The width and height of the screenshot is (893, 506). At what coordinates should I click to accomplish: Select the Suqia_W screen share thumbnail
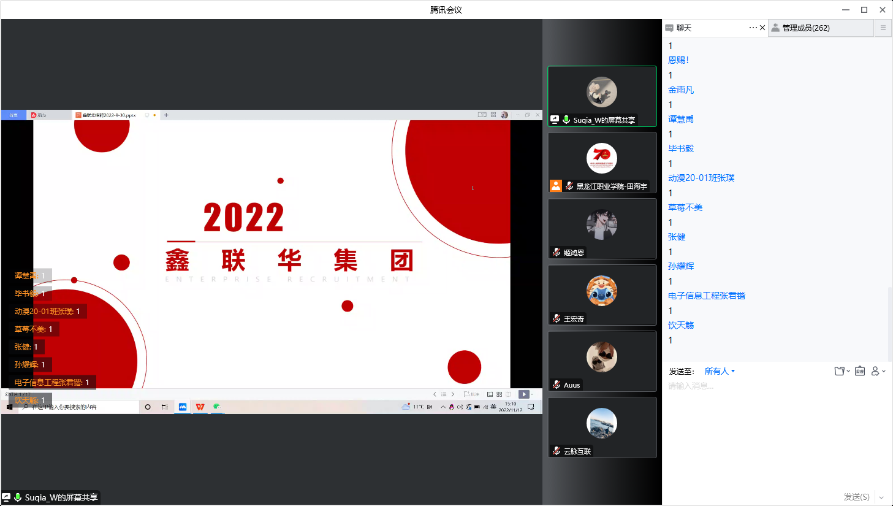[x=602, y=96]
